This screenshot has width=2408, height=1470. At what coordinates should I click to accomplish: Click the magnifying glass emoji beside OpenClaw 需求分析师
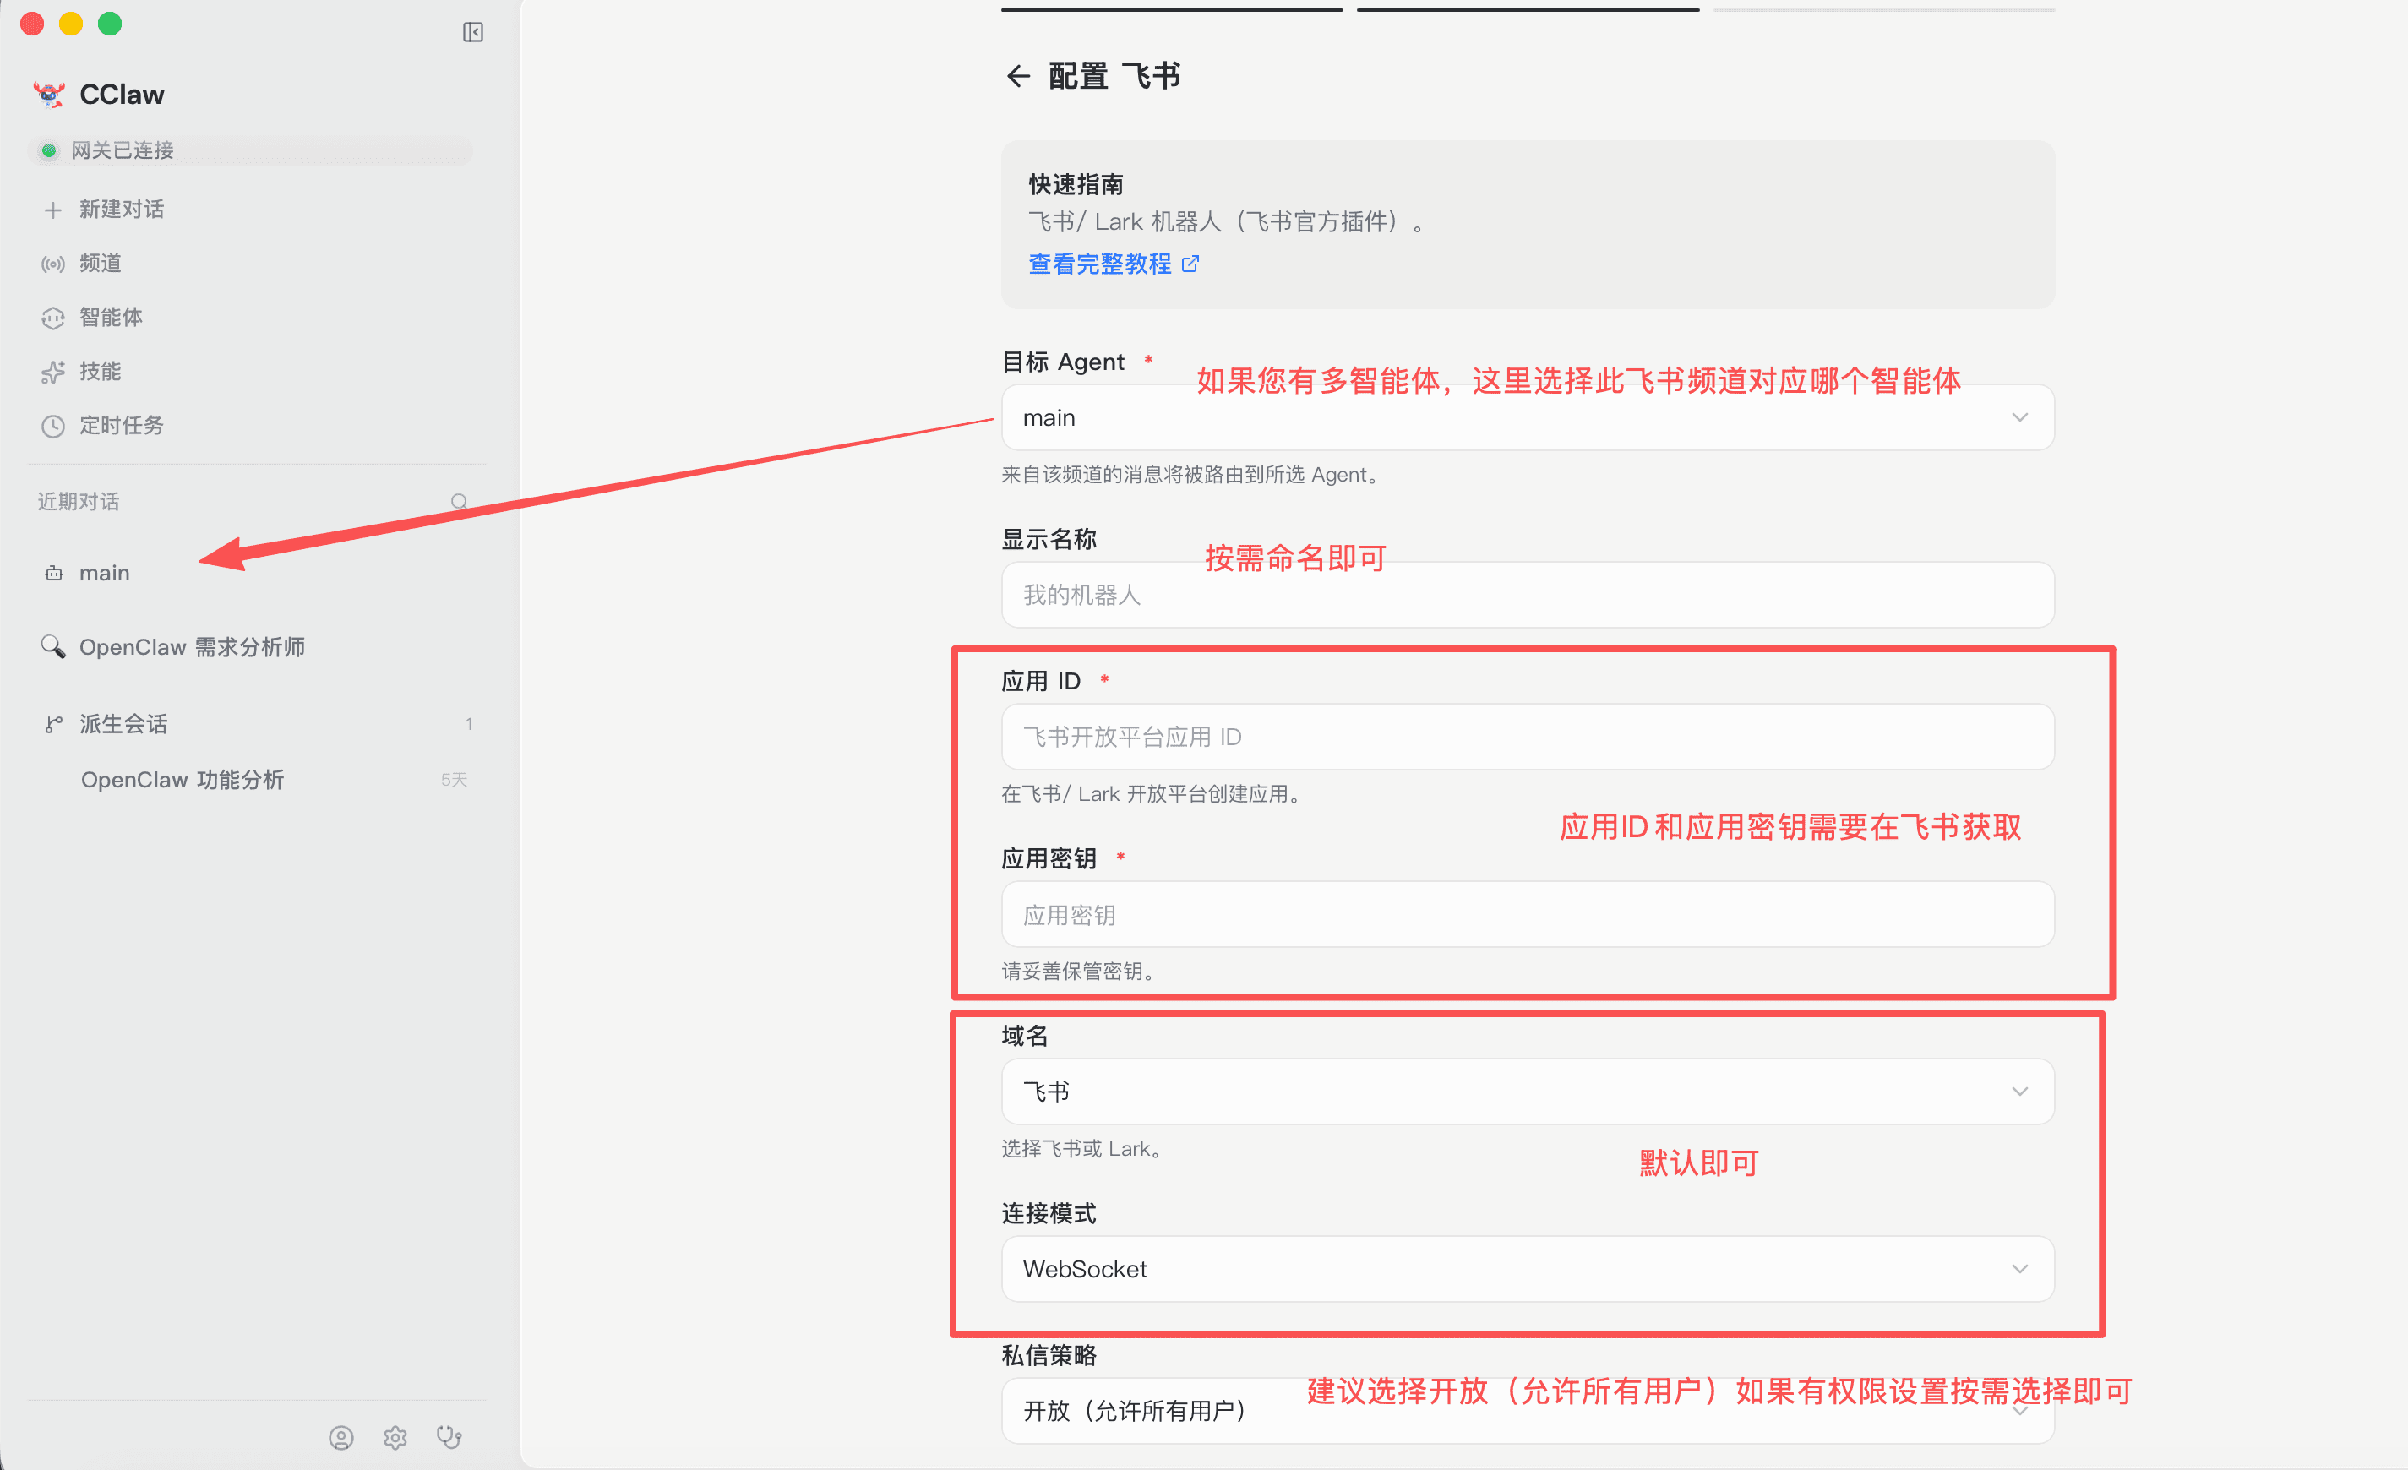52,646
